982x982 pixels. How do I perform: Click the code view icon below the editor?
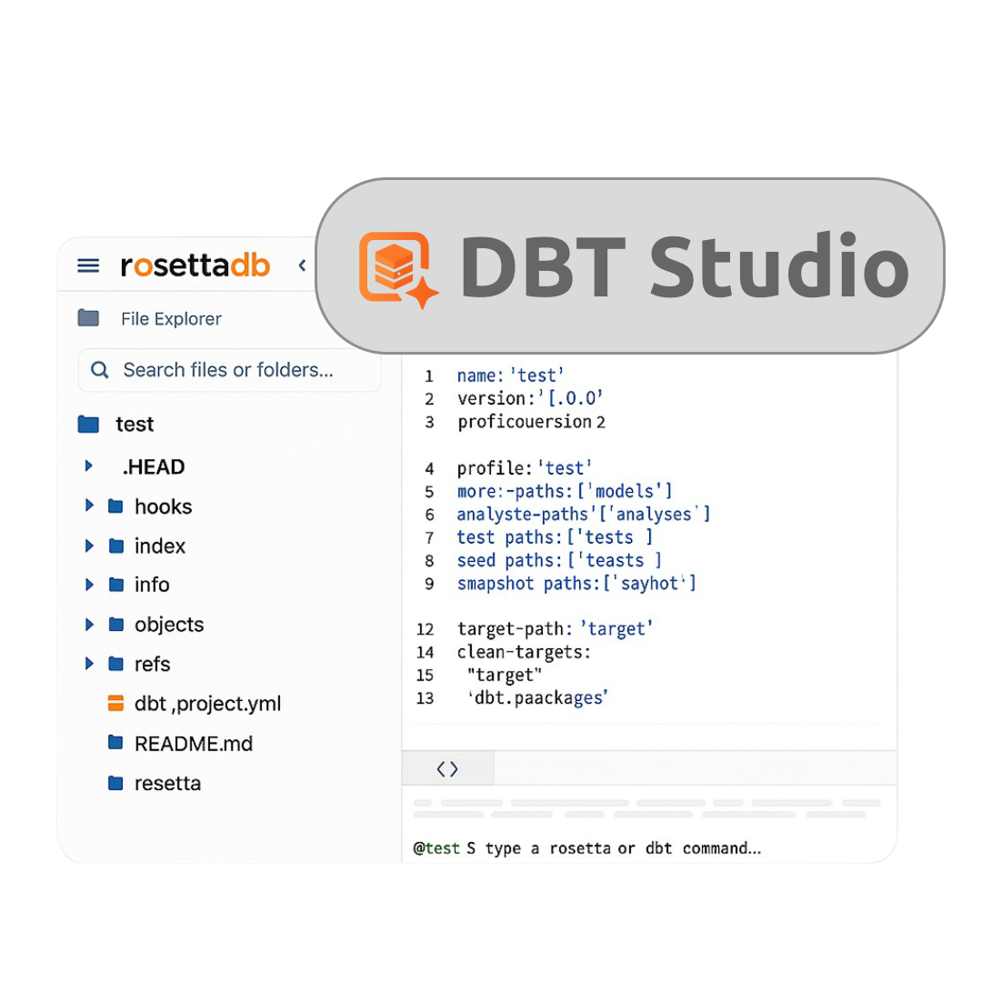click(446, 768)
